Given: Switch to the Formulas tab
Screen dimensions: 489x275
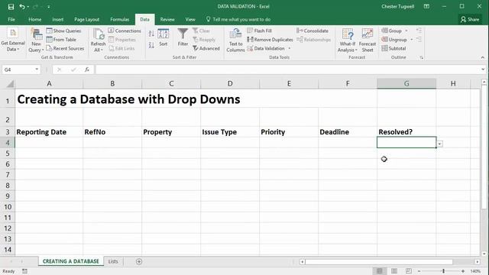Looking at the screenshot, I should 119,19.
